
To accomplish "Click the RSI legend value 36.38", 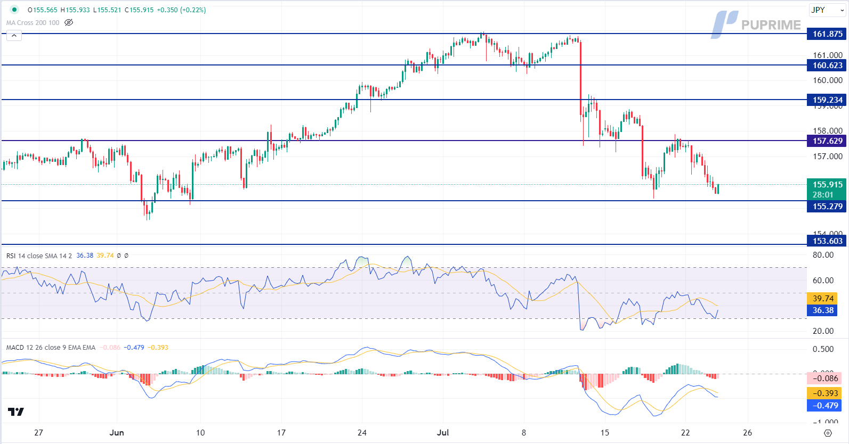I will tap(85, 256).
